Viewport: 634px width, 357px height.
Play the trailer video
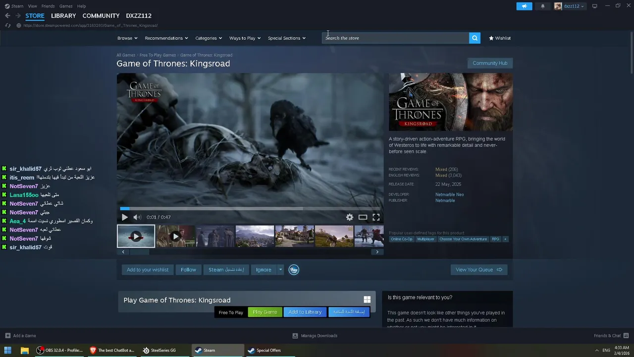click(x=125, y=217)
